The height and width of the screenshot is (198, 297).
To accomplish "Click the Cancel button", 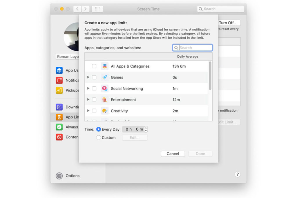I will point(173,154).
